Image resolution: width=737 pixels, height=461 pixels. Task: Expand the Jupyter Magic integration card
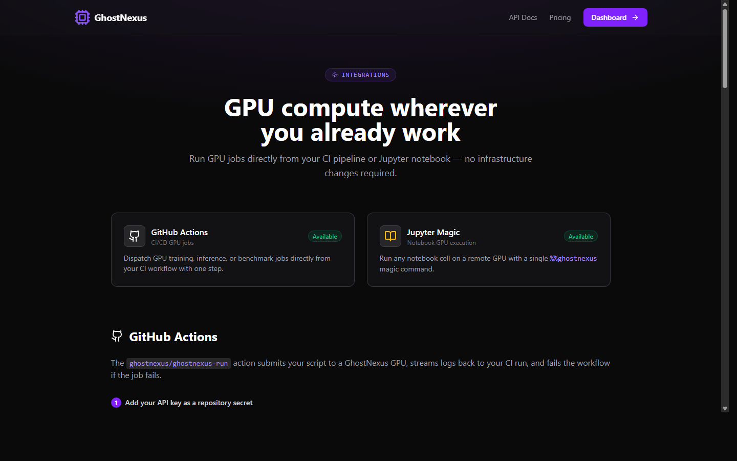point(488,250)
